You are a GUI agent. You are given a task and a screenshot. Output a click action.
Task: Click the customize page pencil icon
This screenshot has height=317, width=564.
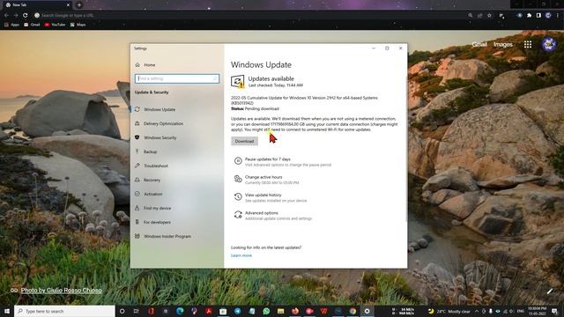click(x=550, y=291)
